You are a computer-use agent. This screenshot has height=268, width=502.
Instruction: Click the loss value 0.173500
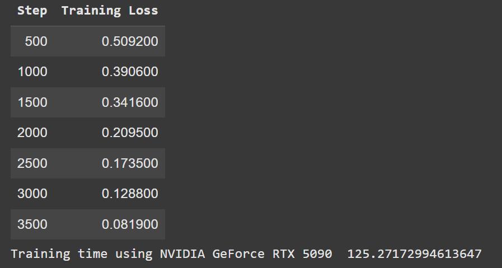click(130, 163)
